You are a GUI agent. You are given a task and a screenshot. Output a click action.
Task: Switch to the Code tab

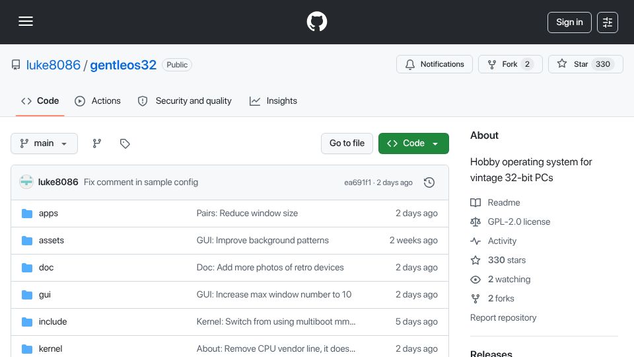pyautogui.click(x=40, y=100)
